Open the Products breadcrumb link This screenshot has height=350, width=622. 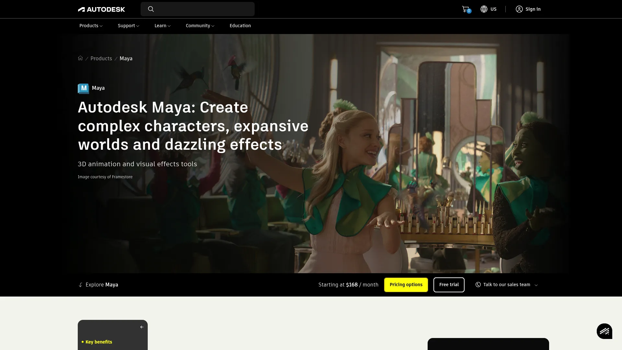101,58
